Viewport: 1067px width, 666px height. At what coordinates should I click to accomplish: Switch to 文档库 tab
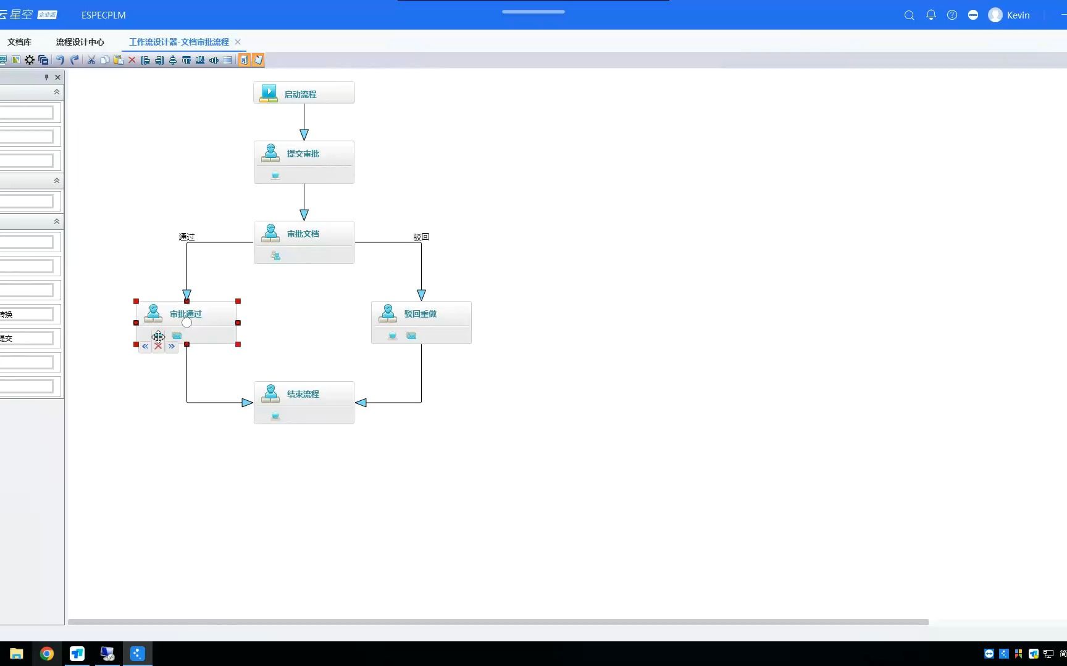[19, 42]
